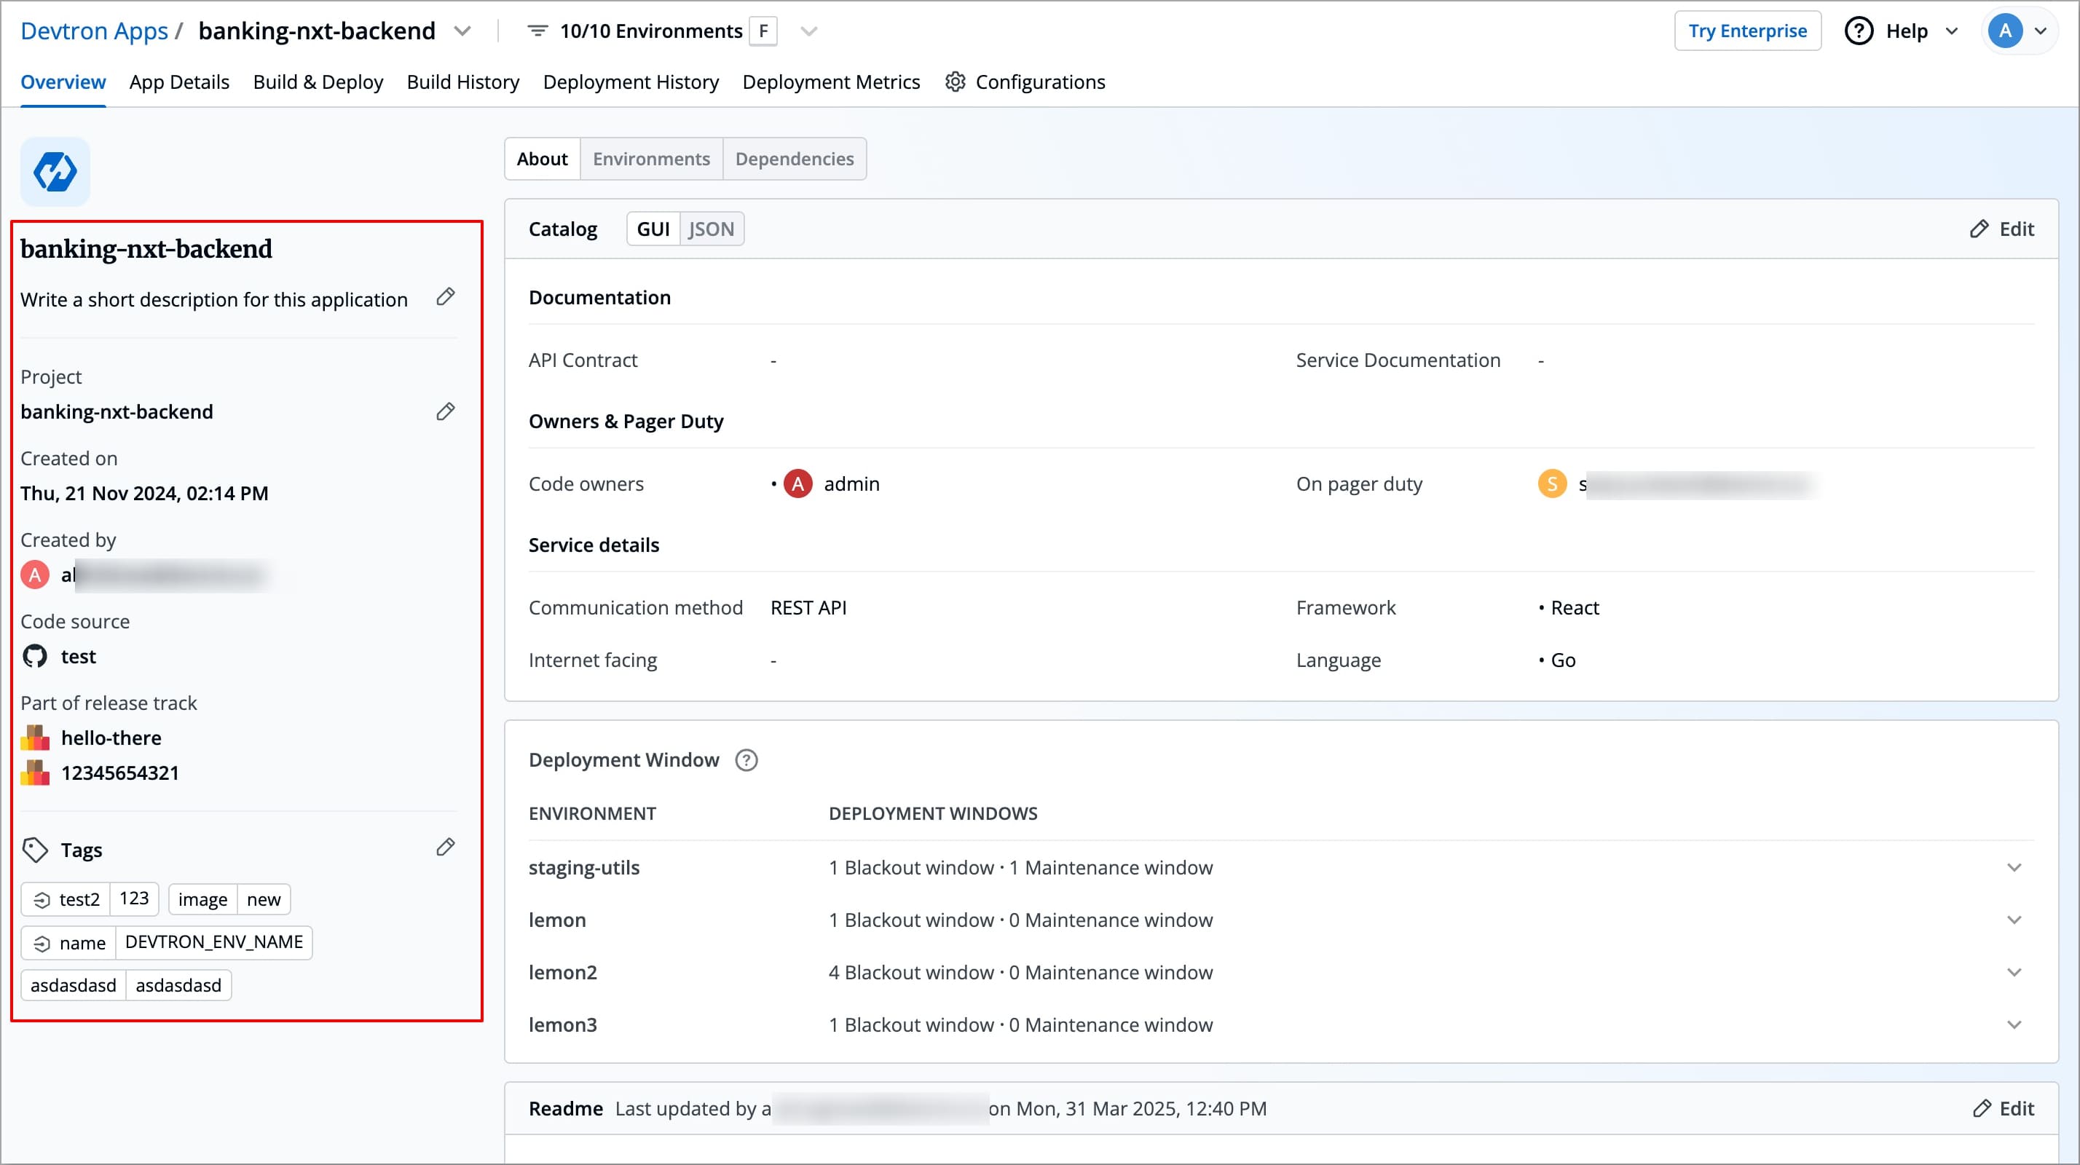Screen dimensions: 2080x1165
Task: Click the lemon2 environment name
Action: pos(563,973)
